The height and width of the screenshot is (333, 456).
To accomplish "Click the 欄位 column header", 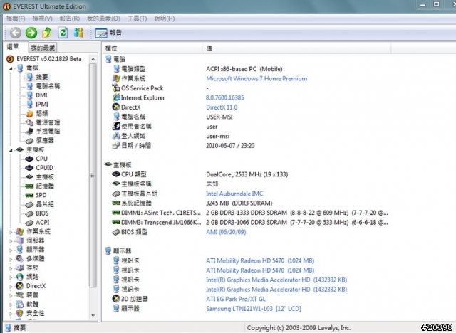I will tap(152, 48).
